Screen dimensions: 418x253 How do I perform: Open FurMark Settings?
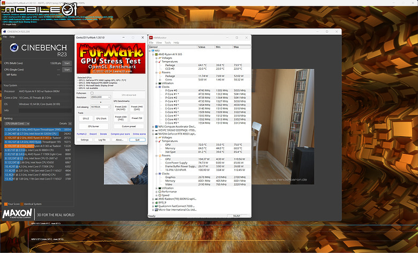85,140
